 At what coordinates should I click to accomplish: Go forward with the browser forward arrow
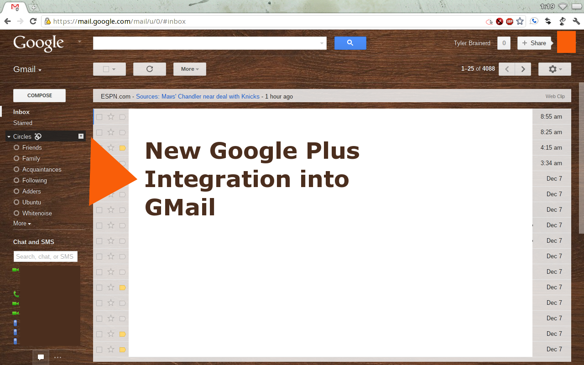pos(20,21)
